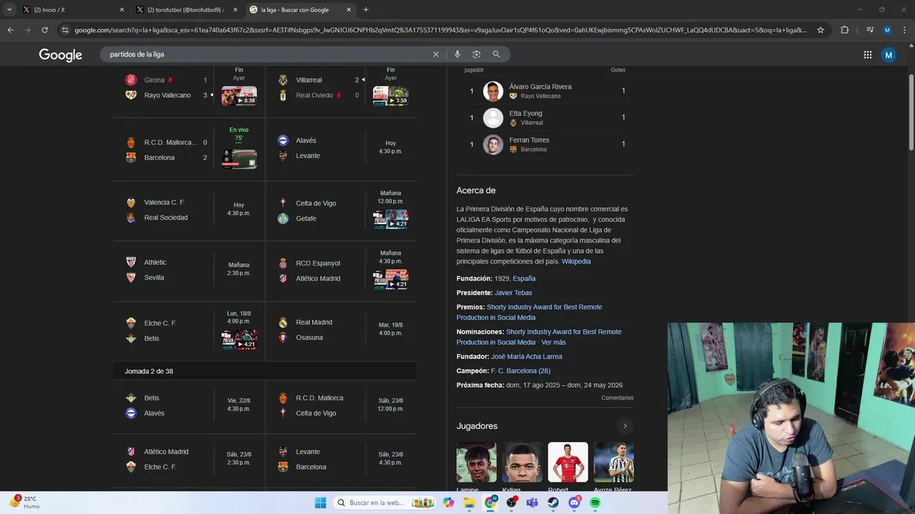The image size is (915, 514).
Task: Play Celta de Vigo vs Getafe preview
Action: point(390,218)
